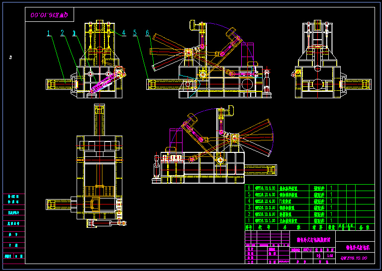Image resolution: width=382 pixels, height=271 pixels.
Task: Click sequence number 6 in parts list
Action: pos(249,188)
